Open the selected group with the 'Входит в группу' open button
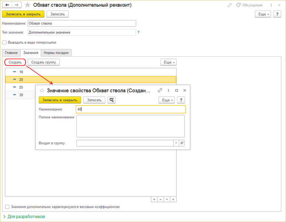The image size is (286, 222). pyautogui.click(x=182, y=143)
